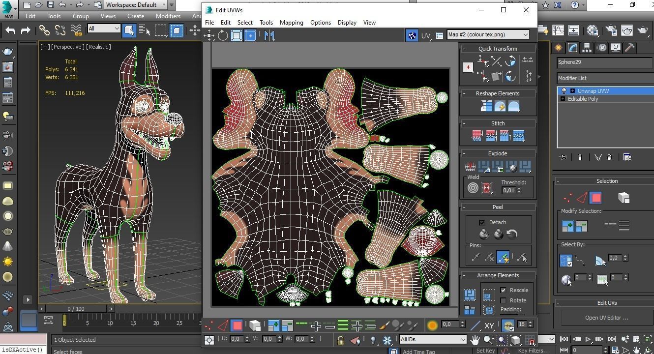Screen dimensions: 654x354
Task: Select the Move tool in Edit UVWs toolbar
Action: point(209,35)
